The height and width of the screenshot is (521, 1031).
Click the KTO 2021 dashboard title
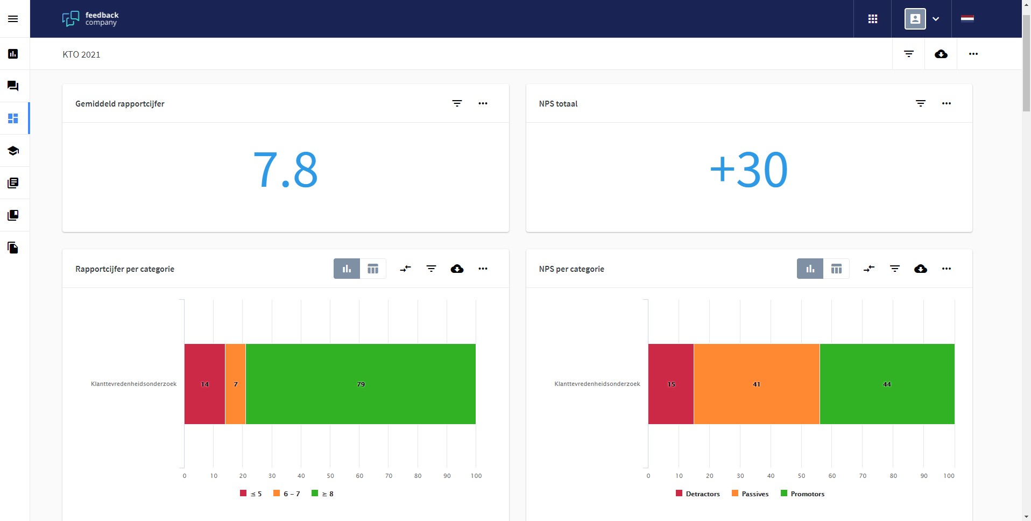click(x=81, y=54)
